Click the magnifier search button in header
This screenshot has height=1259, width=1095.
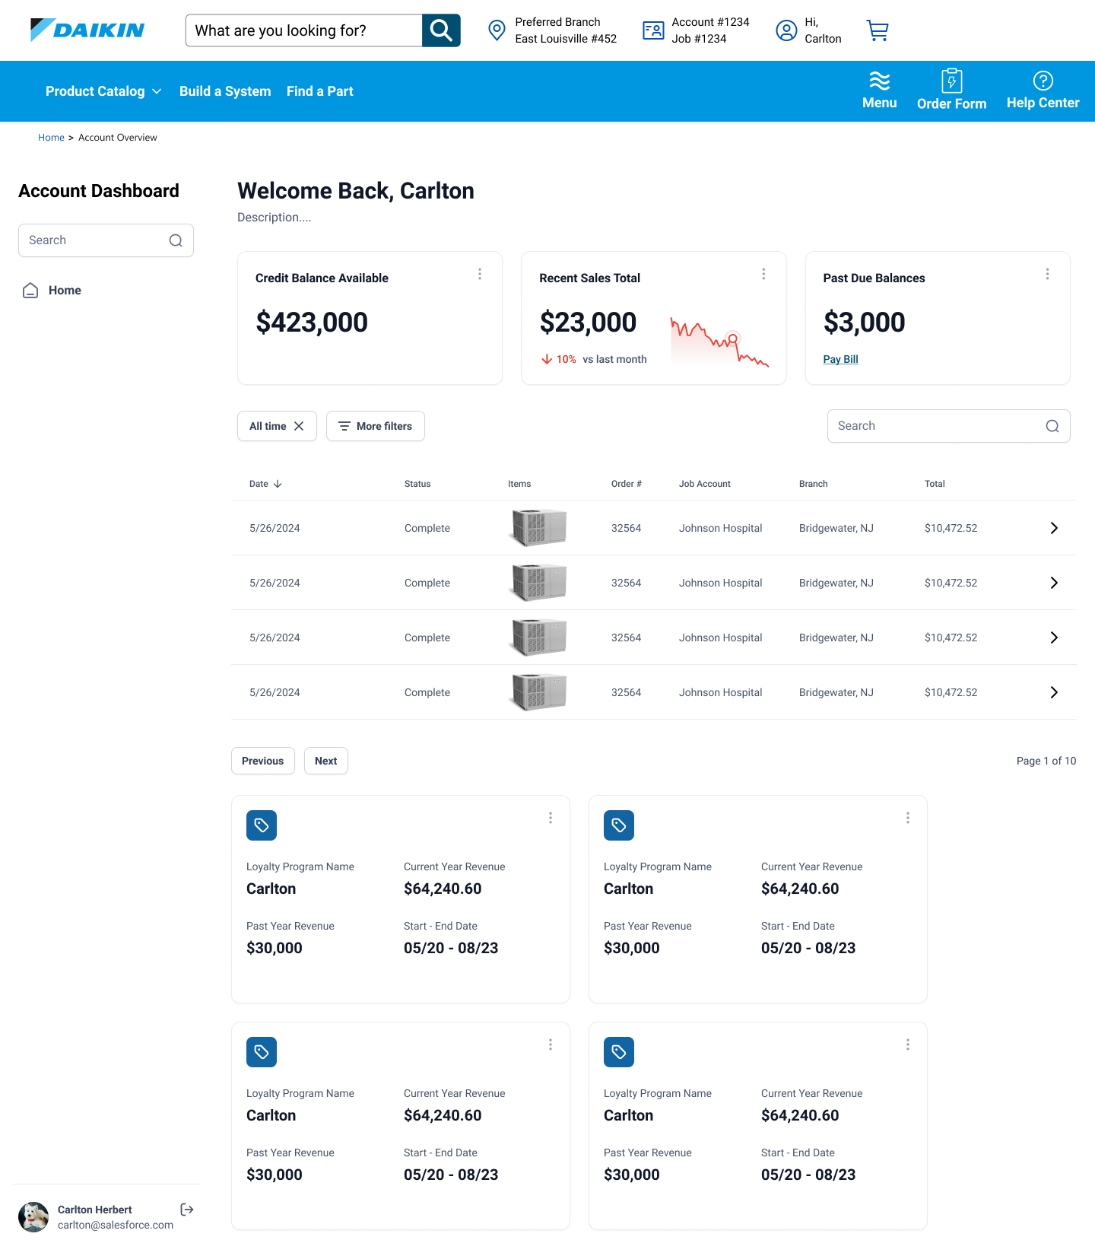441,30
